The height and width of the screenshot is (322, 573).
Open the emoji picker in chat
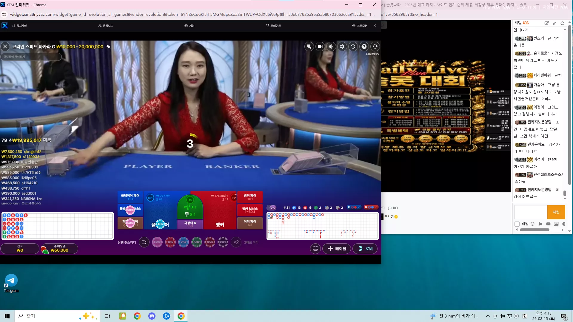532,224
